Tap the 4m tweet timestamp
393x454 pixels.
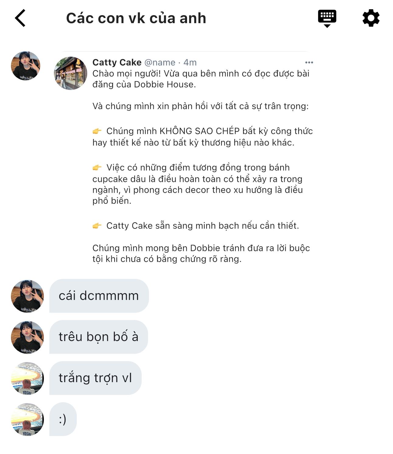click(190, 62)
